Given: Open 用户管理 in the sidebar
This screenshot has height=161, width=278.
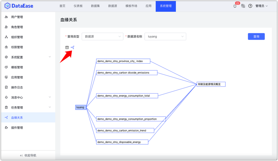Looking at the screenshot, I should point(28,17).
